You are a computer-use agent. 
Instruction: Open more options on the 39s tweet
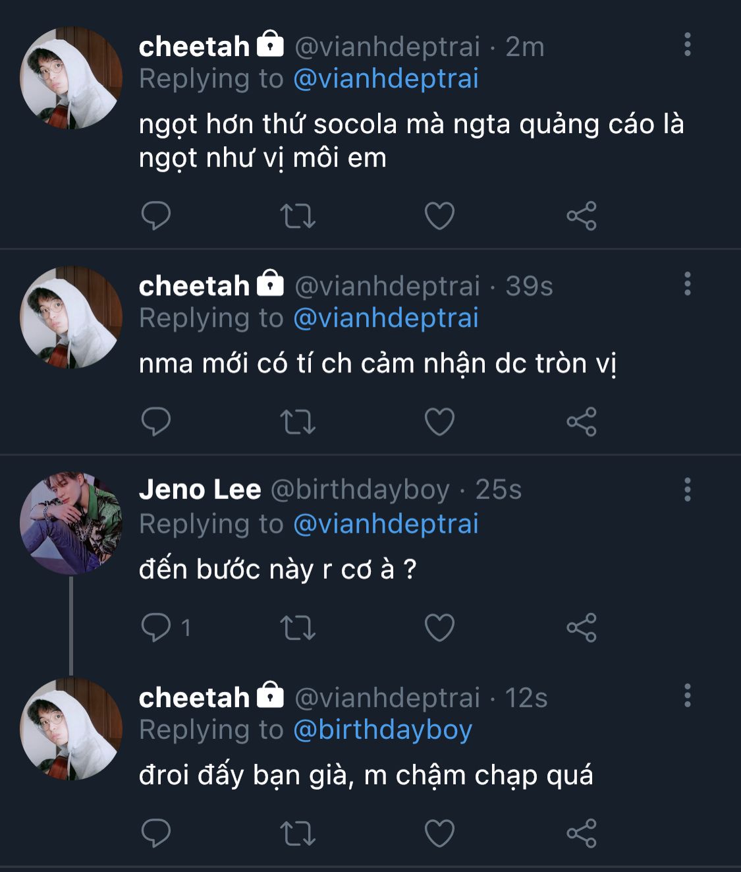687,284
